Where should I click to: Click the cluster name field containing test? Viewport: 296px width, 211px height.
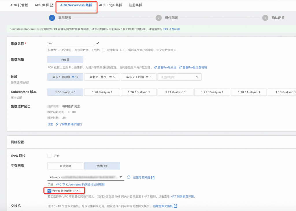[x=70, y=43]
